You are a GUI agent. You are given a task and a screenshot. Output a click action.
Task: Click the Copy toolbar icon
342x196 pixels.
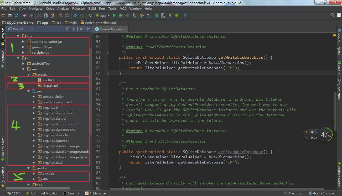[x=46, y=16]
